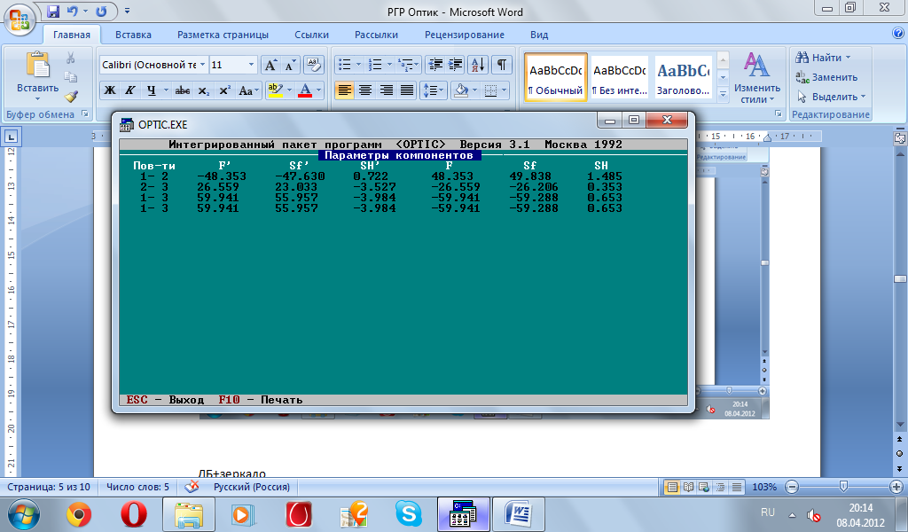The height and width of the screenshot is (532, 908).
Task: Open Windows Explorer folder on taskbar
Action: [x=189, y=514]
